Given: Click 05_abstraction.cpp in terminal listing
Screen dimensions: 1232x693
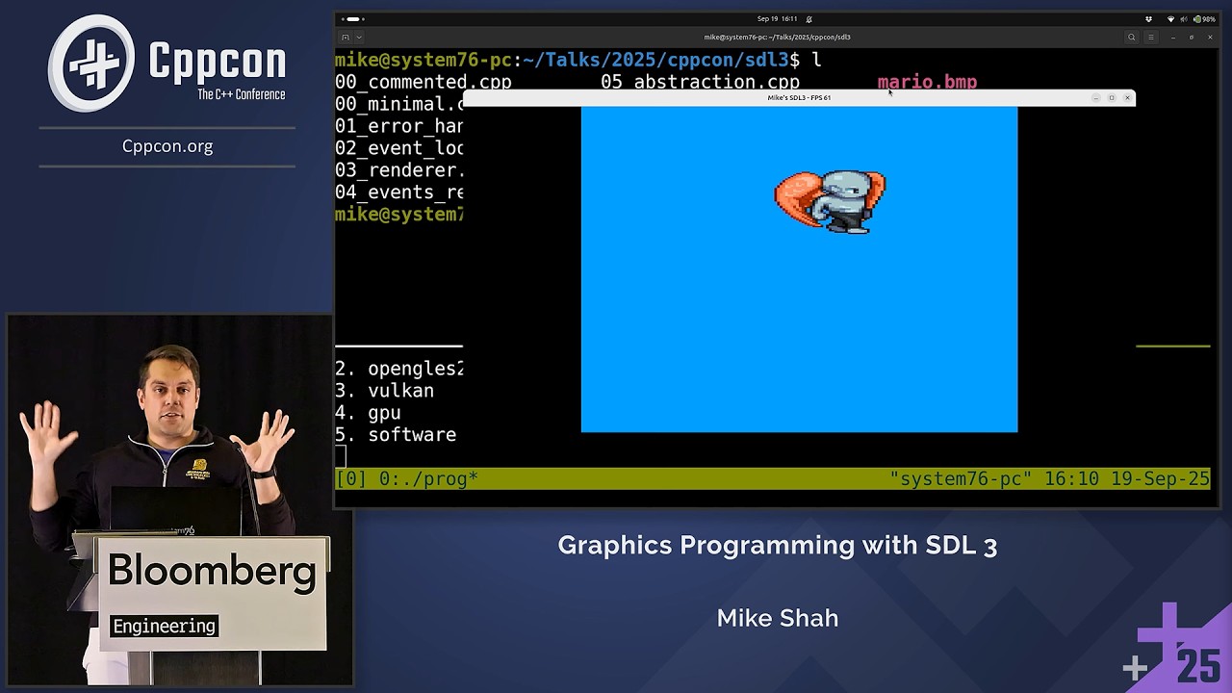Looking at the screenshot, I should (700, 82).
